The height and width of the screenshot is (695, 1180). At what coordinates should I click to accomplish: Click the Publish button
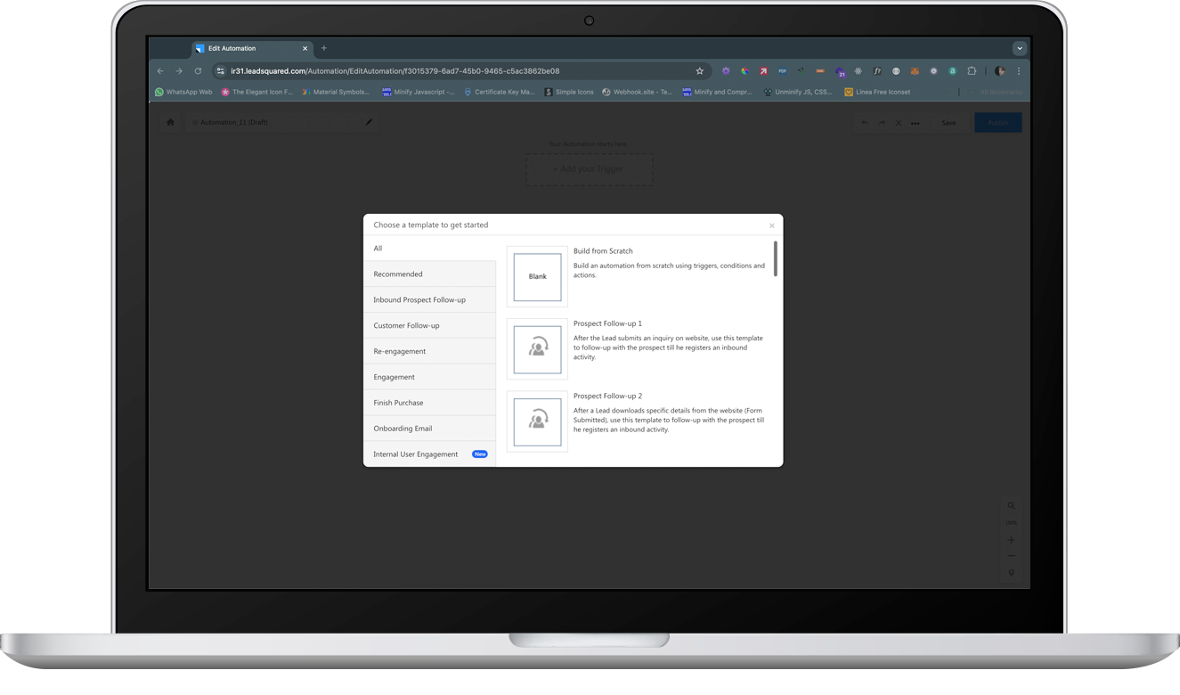coord(997,122)
